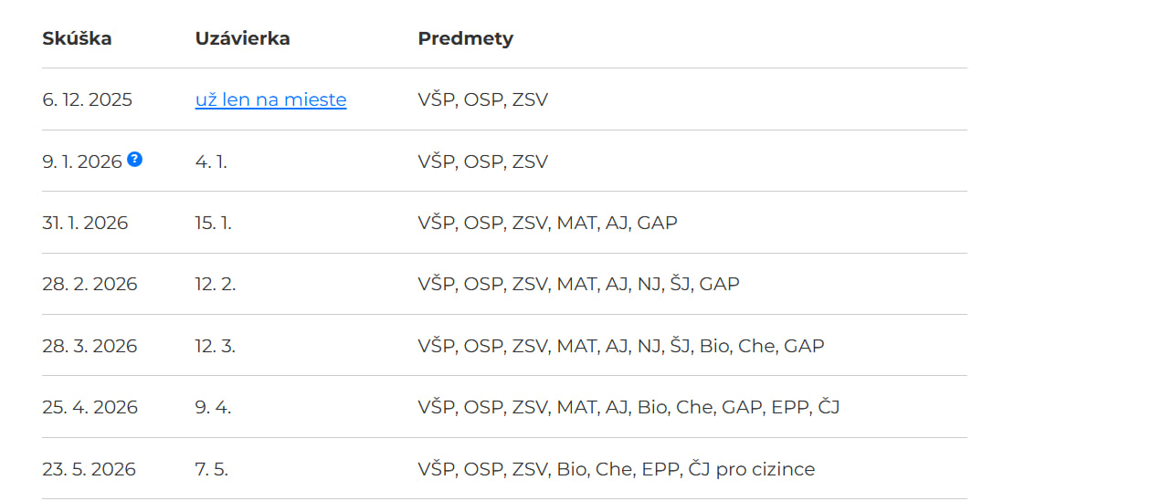Screen dimensions: 1151x501
Task: Open the "už len na mieste" link
Action: click(x=270, y=100)
